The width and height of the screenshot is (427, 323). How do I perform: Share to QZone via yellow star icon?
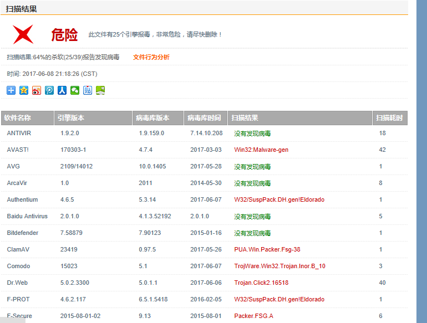(24, 90)
